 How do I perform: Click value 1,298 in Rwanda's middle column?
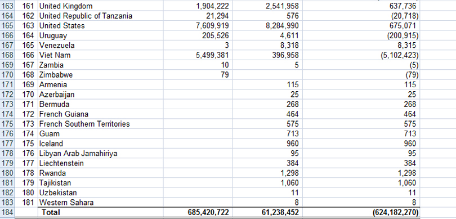coord(267,173)
